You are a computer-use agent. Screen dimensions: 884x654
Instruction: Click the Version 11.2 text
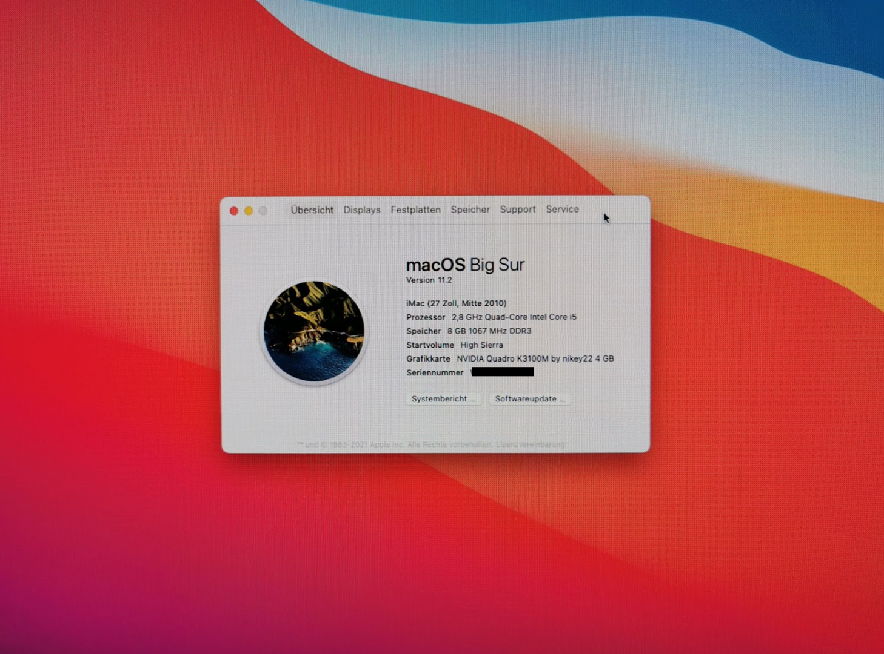(429, 280)
